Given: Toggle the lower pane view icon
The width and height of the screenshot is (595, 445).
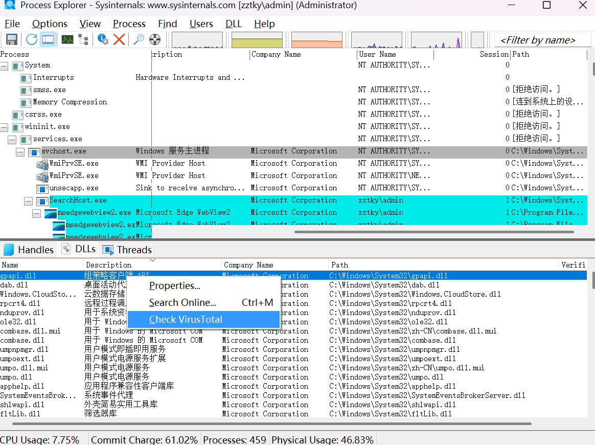Looking at the screenshot, I should 48,39.
